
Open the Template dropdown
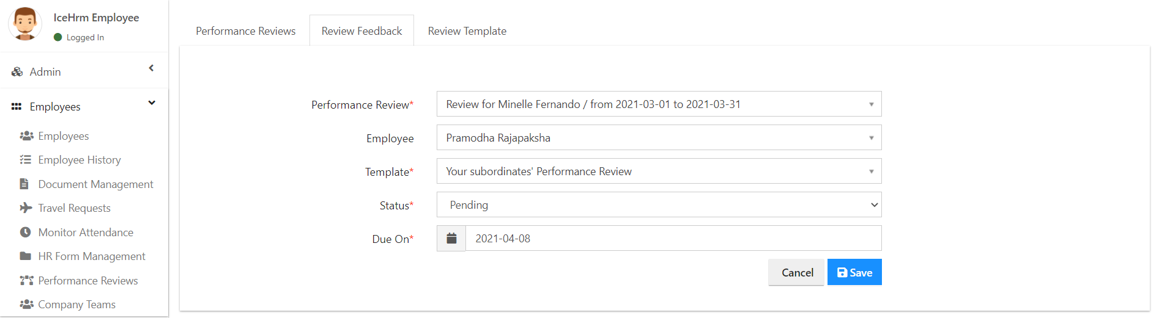659,171
